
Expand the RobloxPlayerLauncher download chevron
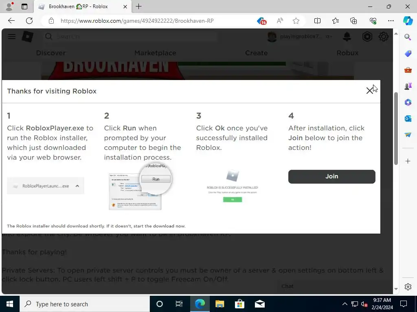[77, 186]
